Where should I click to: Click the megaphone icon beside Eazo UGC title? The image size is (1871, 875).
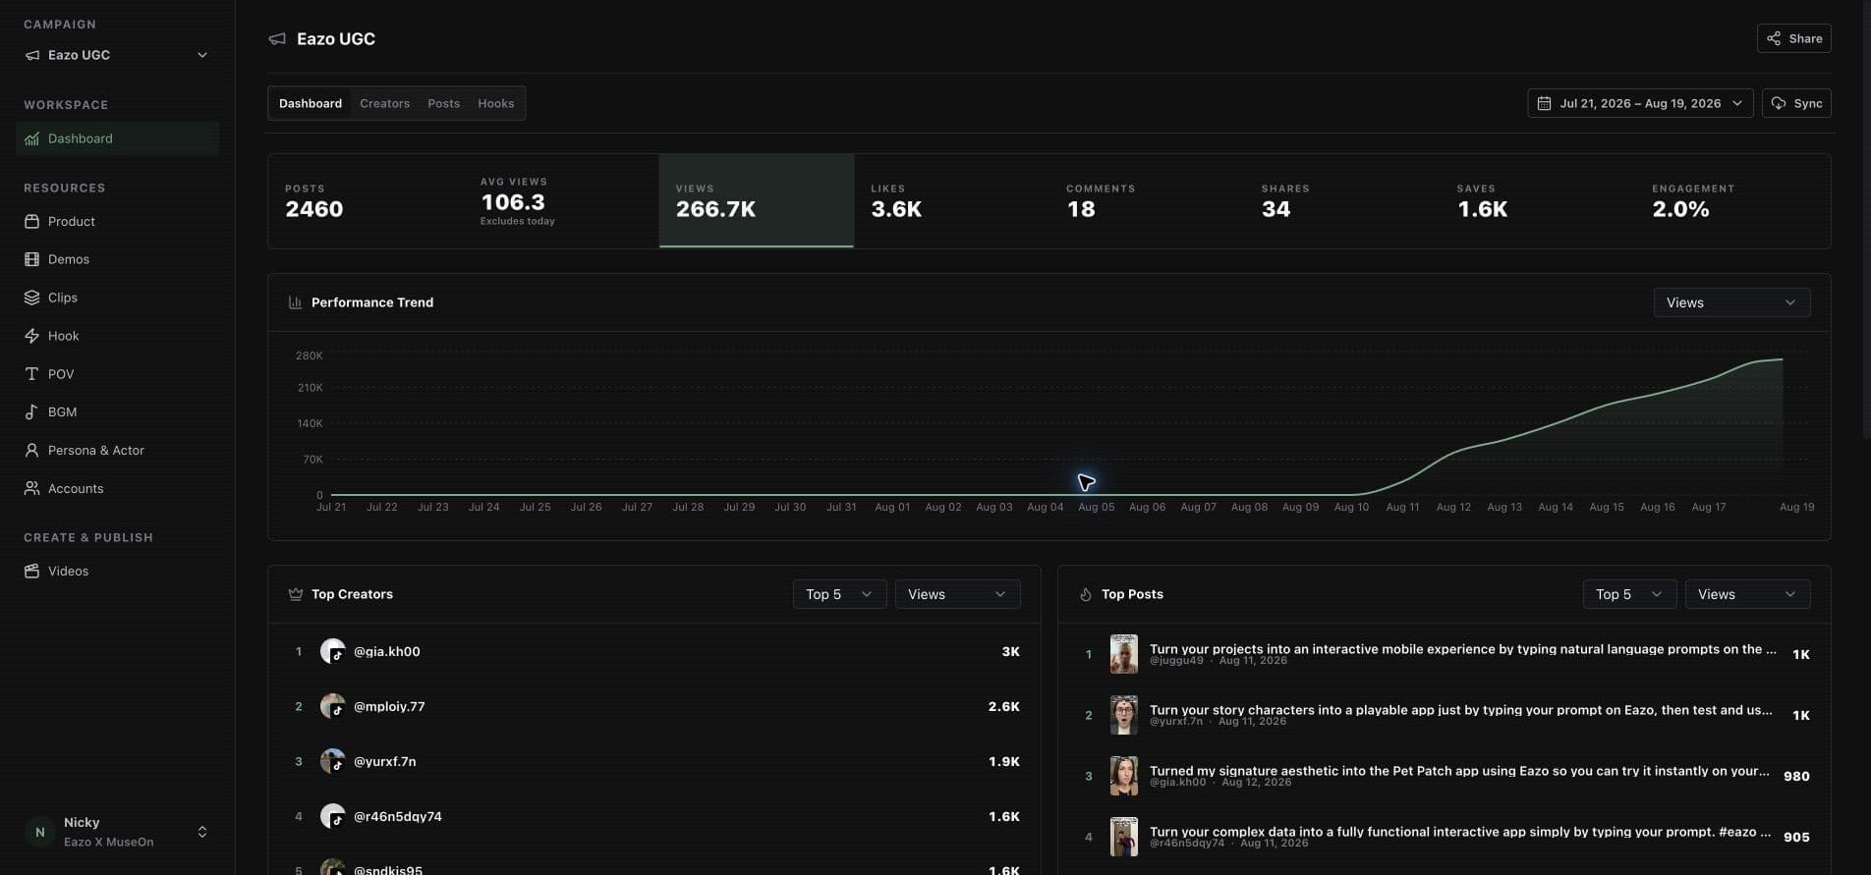(277, 39)
